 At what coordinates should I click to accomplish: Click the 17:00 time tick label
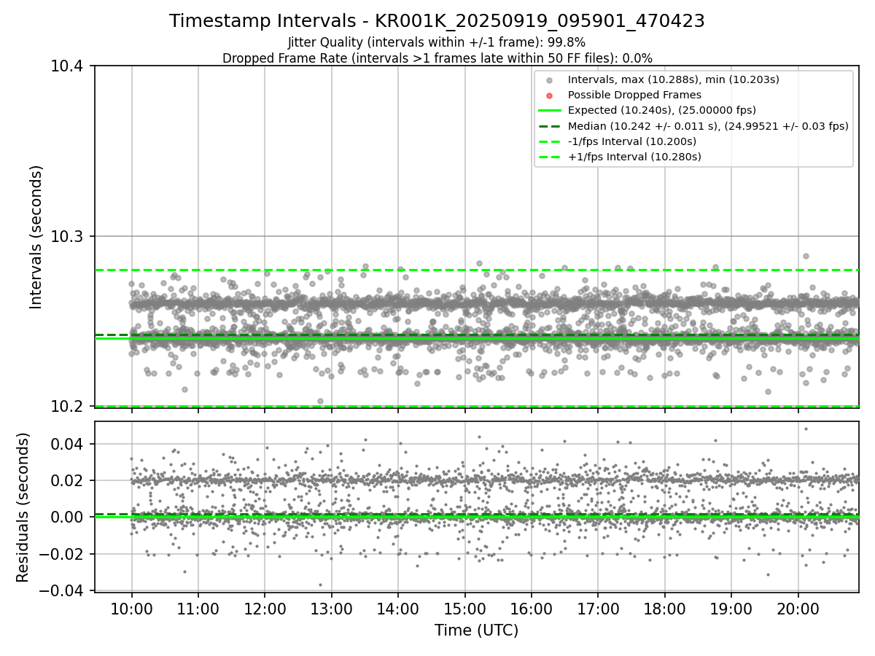598,609
